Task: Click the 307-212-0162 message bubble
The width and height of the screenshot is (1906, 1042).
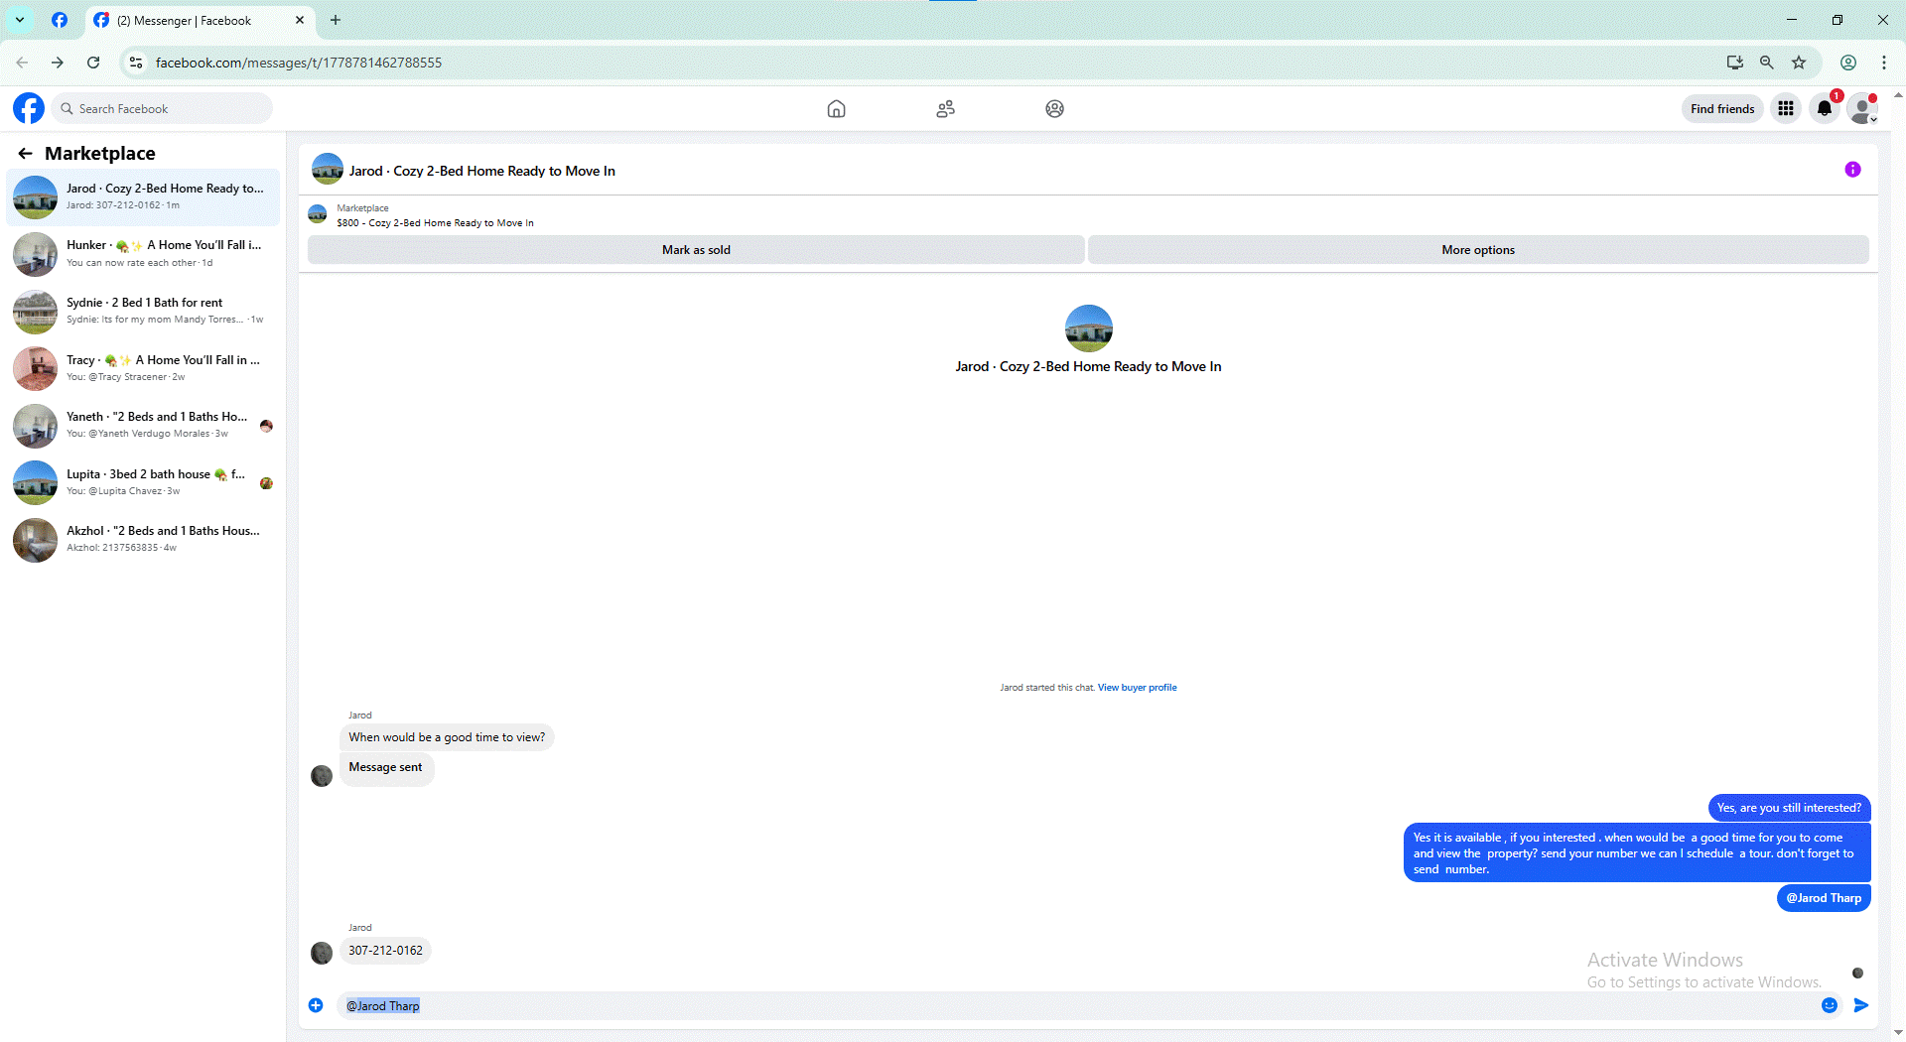Action: click(x=385, y=951)
